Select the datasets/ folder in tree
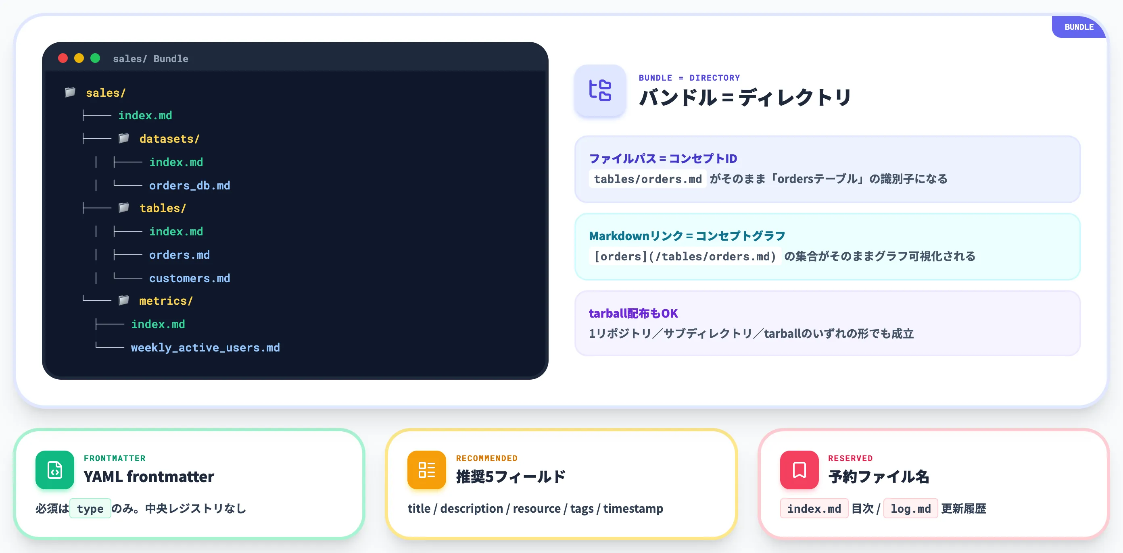This screenshot has height=553, width=1123. pyautogui.click(x=169, y=139)
